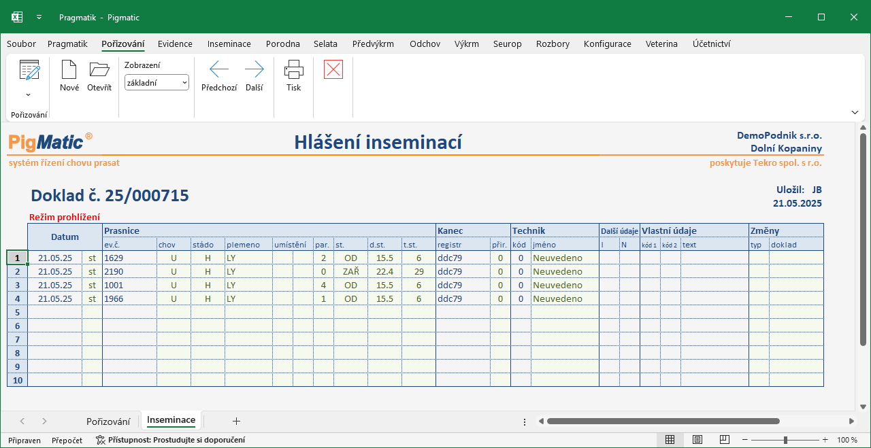Click the next sheet navigation arrow
This screenshot has width=871, height=448.
(x=44, y=421)
